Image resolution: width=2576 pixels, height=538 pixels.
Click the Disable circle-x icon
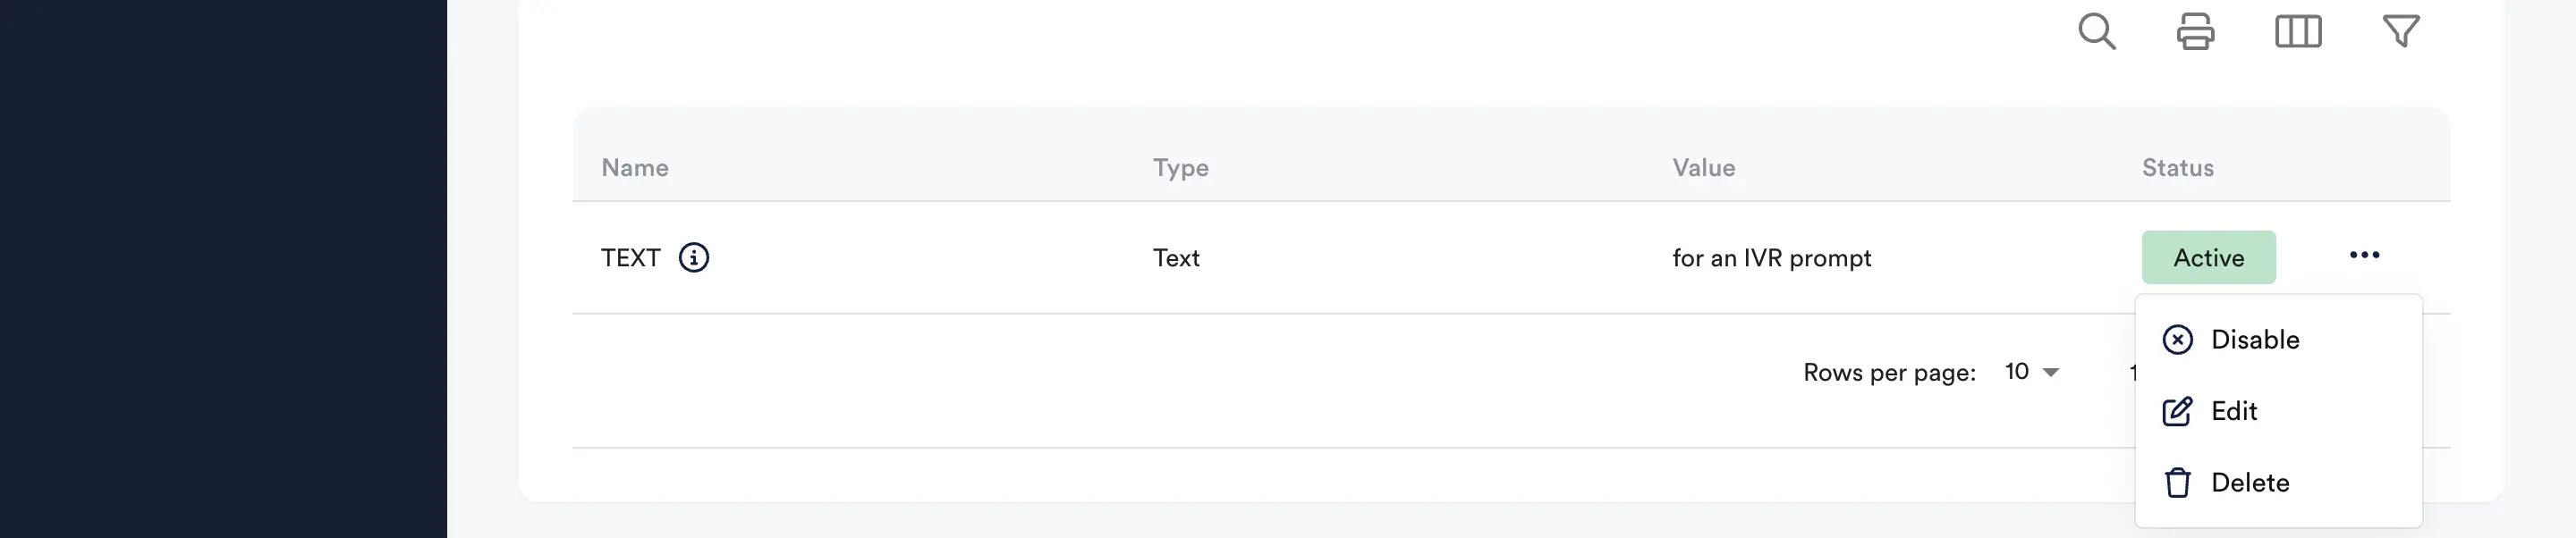(x=2178, y=340)
